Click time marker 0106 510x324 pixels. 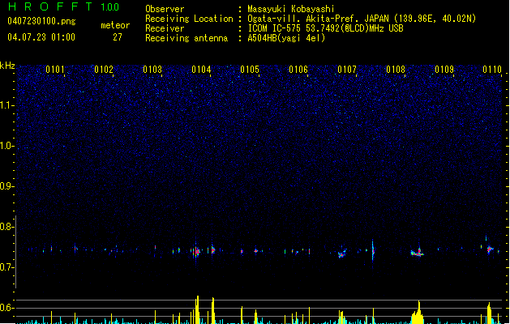298,69
